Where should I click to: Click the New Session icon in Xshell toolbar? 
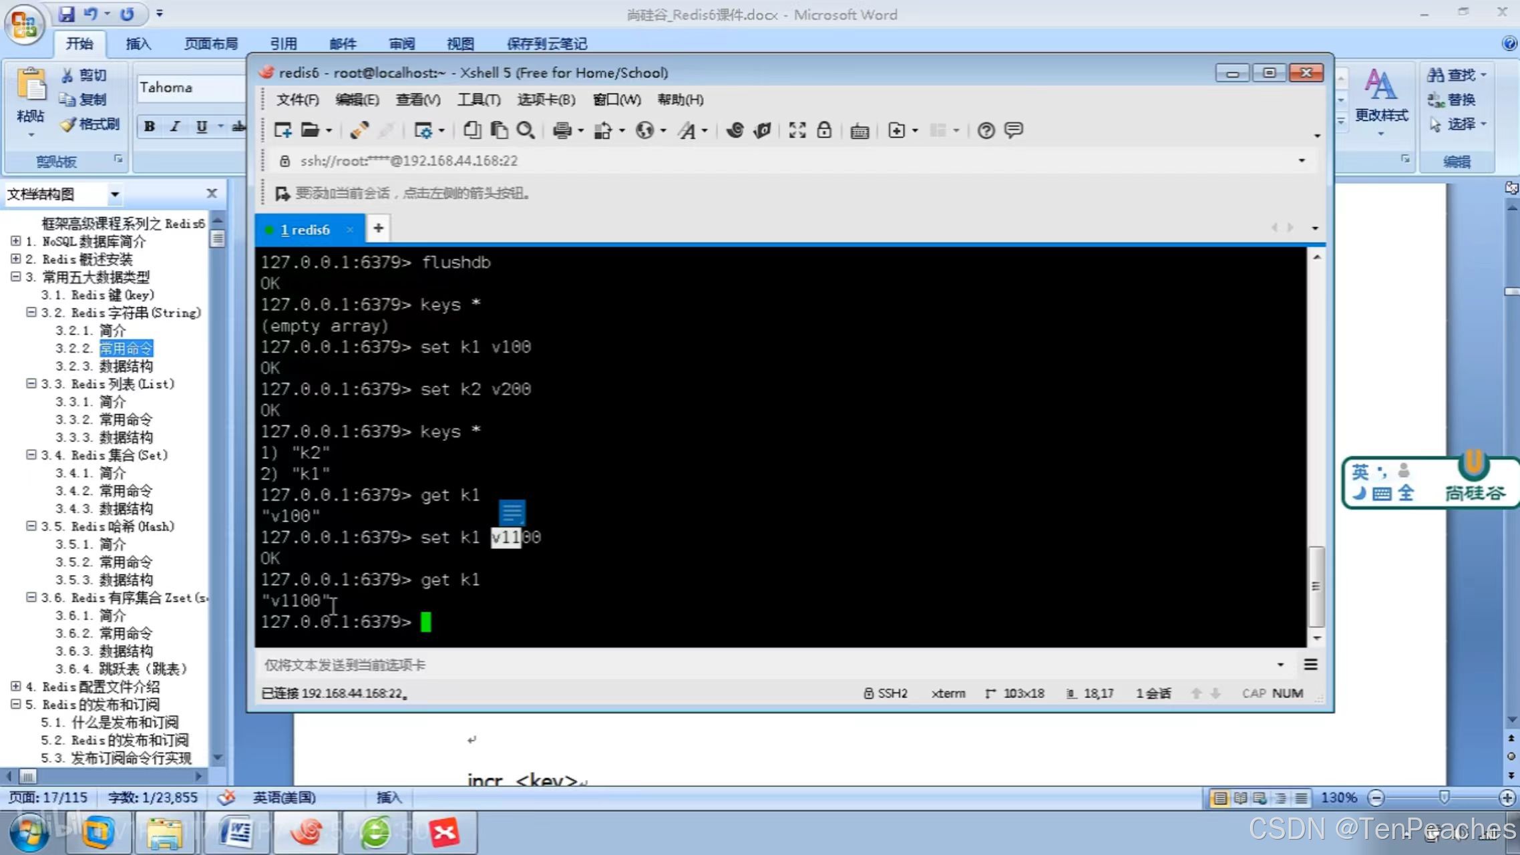(282, 130)
